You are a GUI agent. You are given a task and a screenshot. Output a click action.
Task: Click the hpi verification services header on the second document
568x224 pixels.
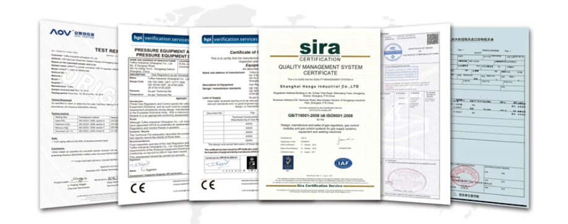pos(160,38)
